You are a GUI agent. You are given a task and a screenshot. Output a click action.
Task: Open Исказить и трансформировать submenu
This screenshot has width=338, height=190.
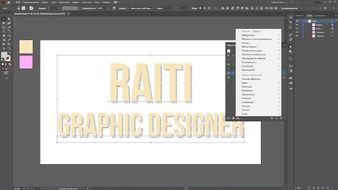click(x=258, y=39)
